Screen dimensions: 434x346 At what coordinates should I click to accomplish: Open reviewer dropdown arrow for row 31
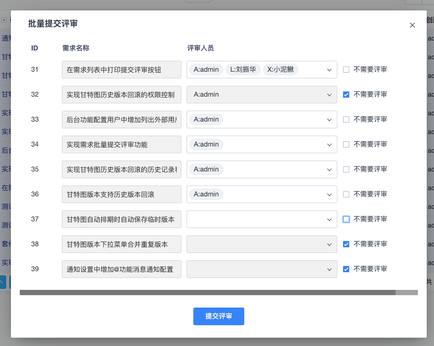coord(330,70)
